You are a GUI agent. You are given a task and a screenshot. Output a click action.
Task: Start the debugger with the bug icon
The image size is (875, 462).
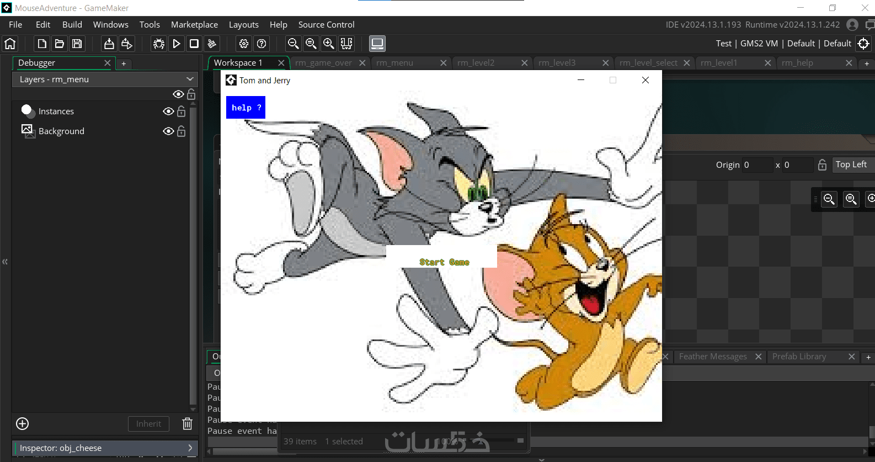click(159, 44)
